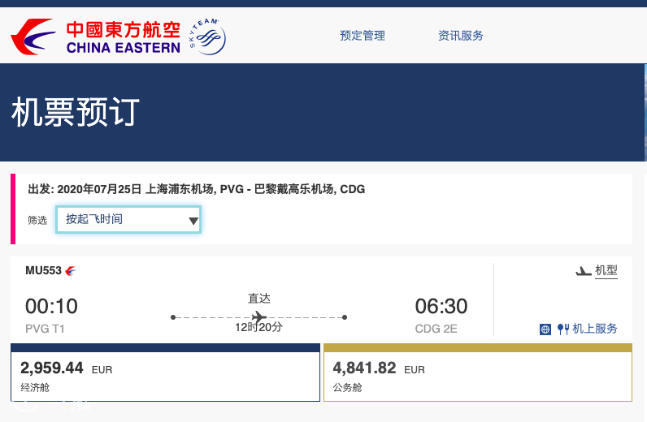Open the 预定管理 menu

point(363,36)
